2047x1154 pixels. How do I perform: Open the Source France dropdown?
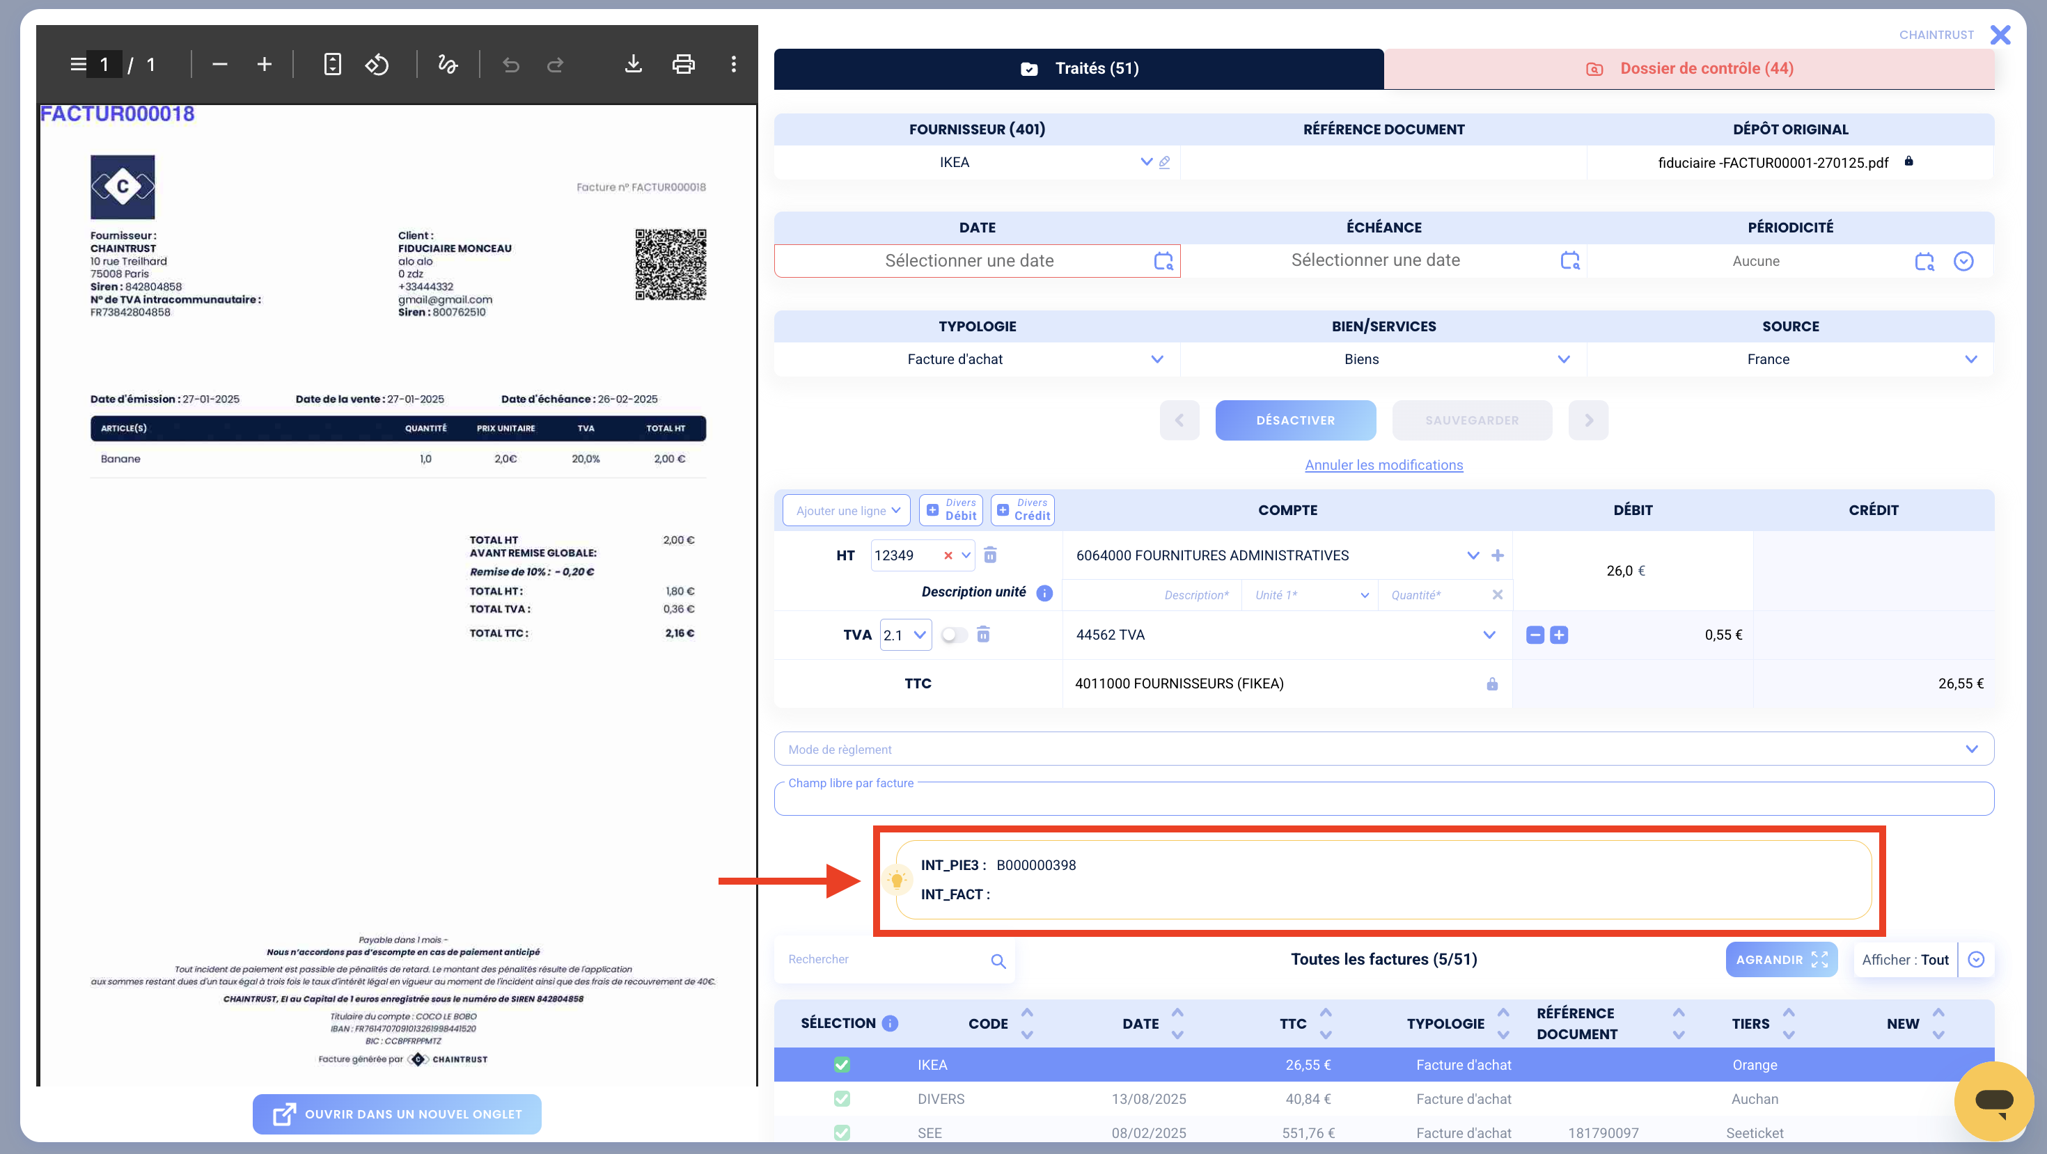(1970, 359)
